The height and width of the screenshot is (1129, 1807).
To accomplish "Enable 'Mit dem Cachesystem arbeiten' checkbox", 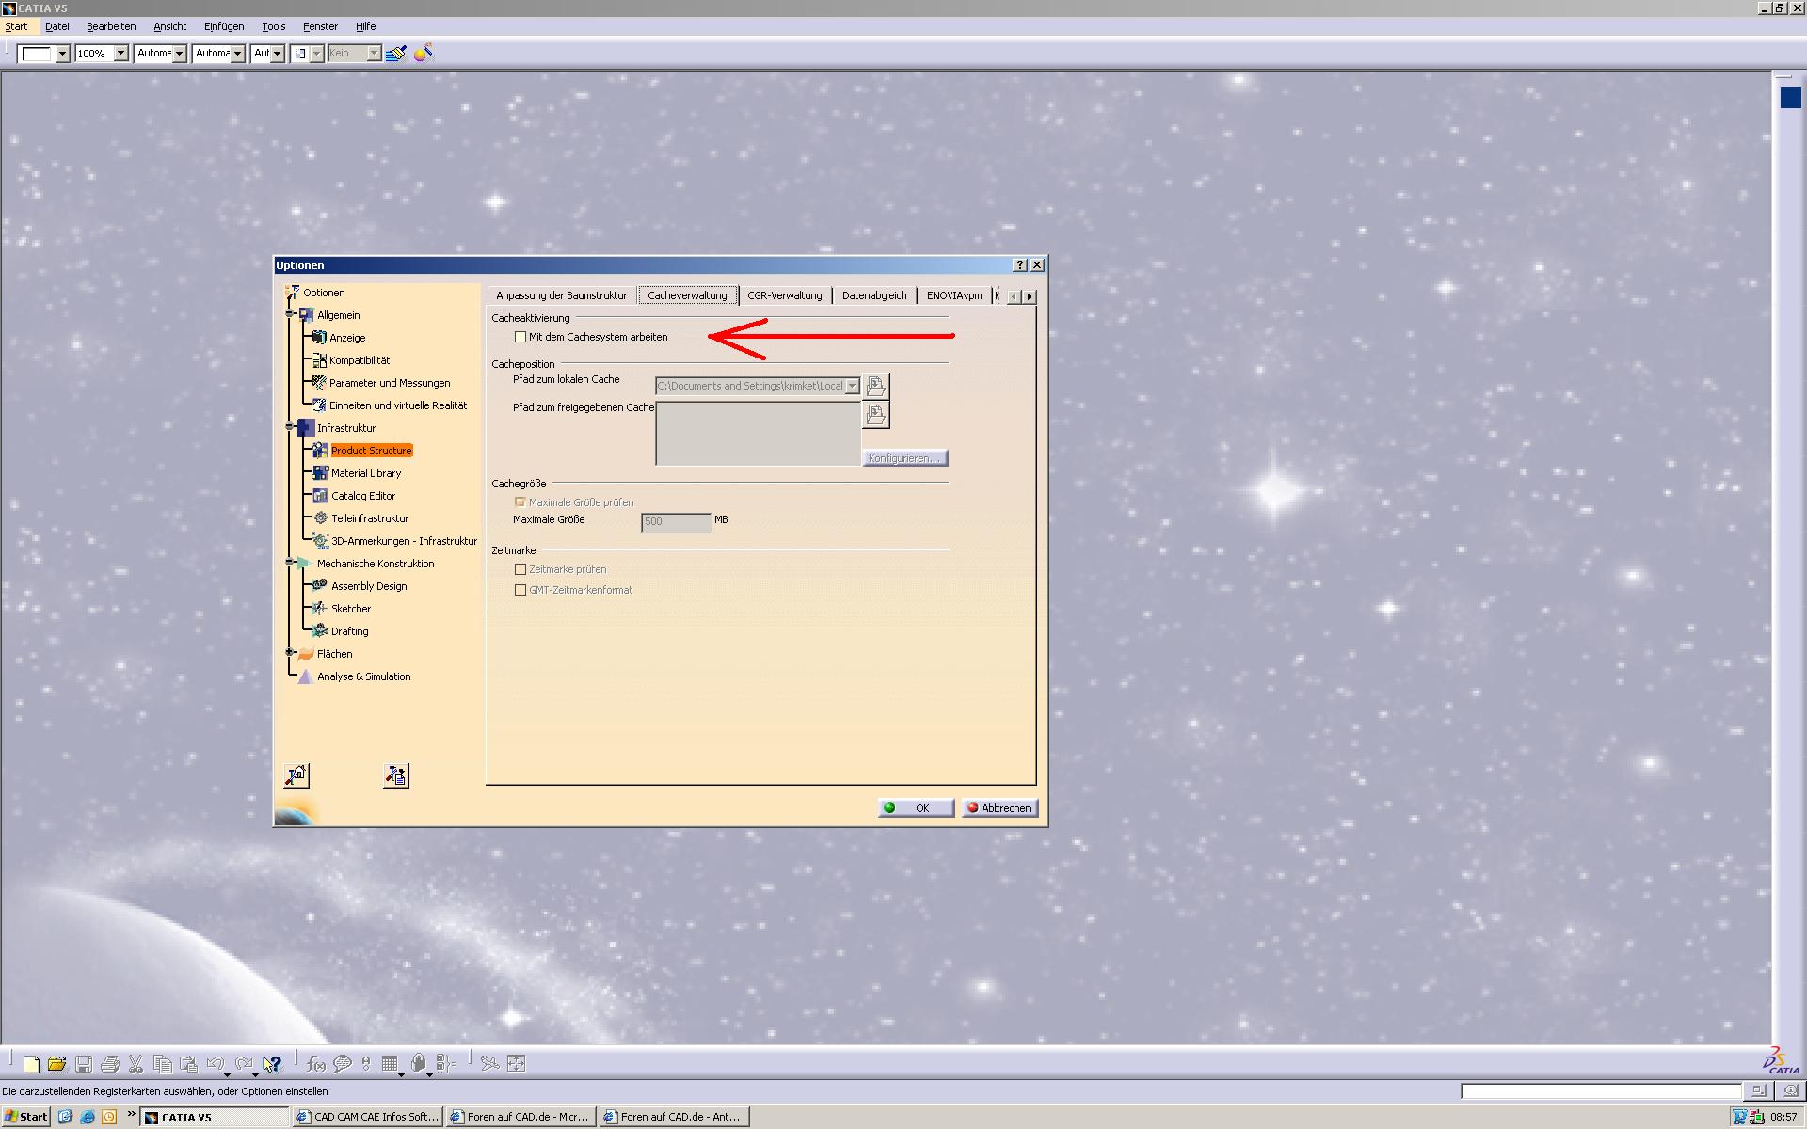I will [520, 337].
